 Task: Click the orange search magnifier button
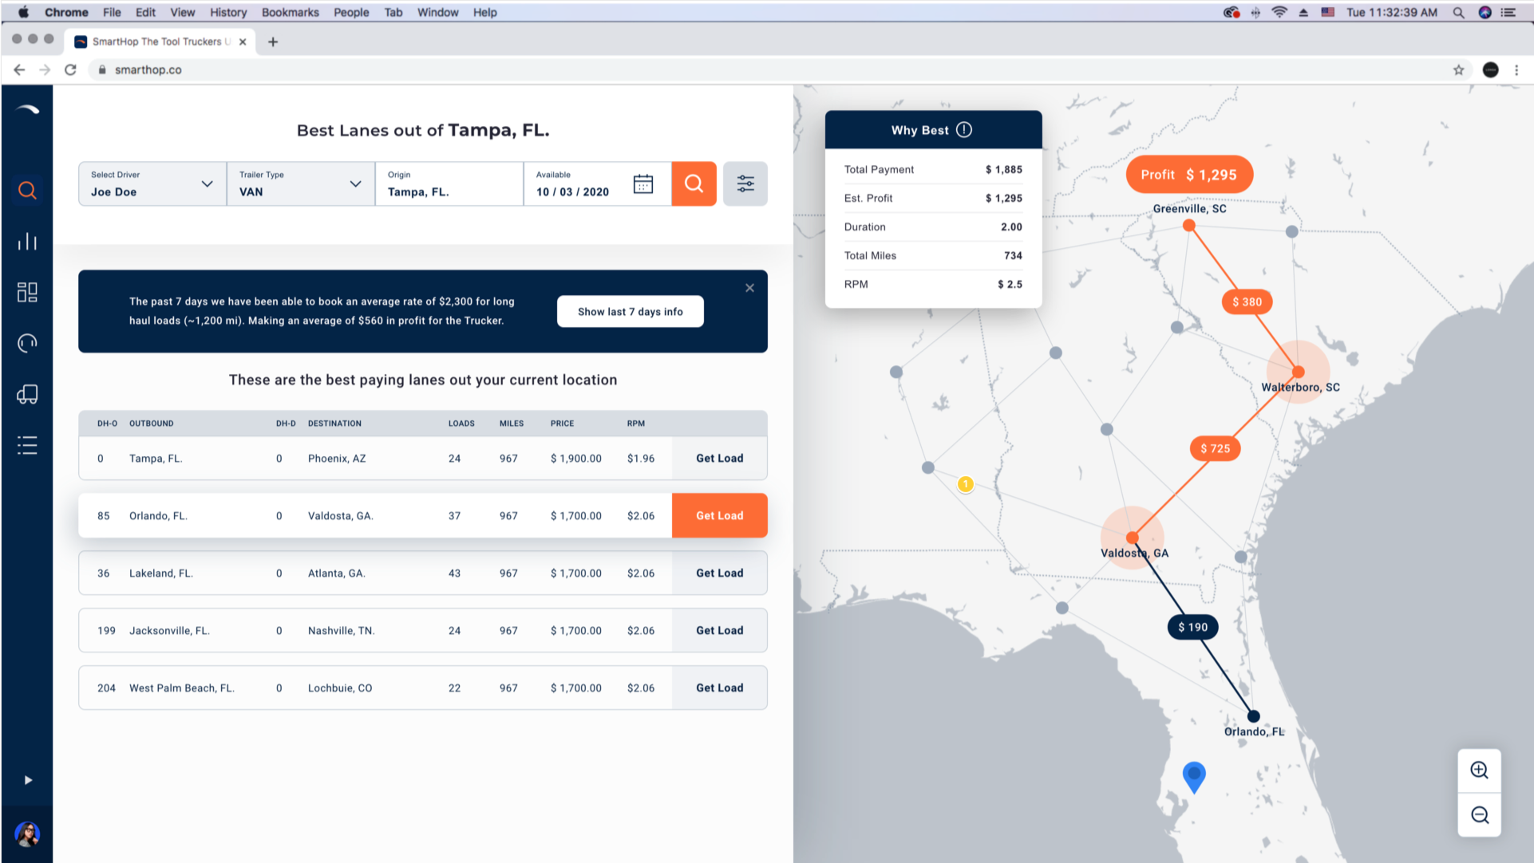(x=694, y=184)
